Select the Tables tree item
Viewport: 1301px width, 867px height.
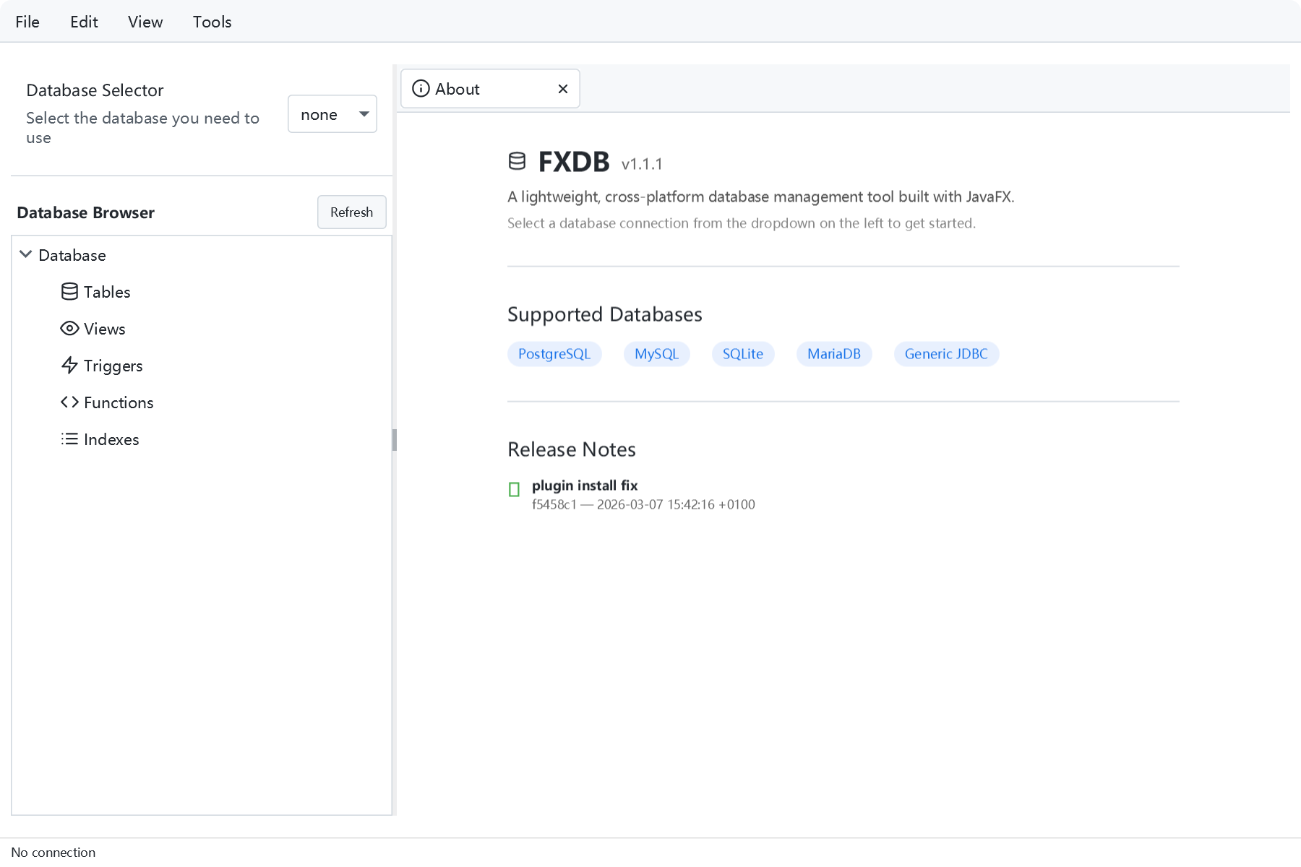coord(202,292)
